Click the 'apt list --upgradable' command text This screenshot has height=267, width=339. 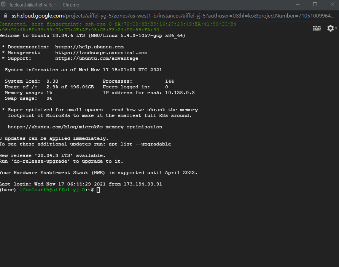click(140, 144)
